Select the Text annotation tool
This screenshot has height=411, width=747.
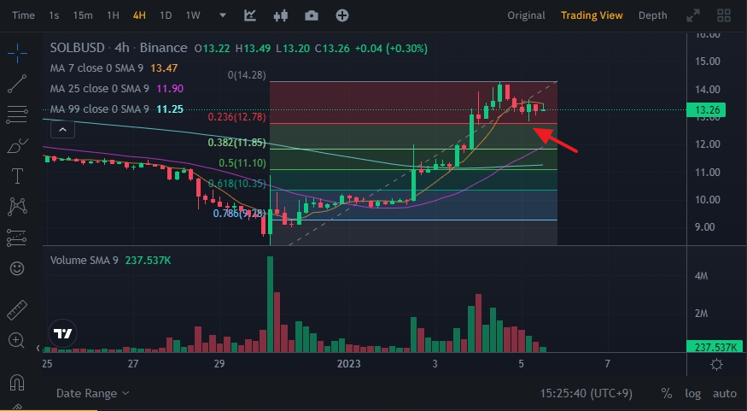coord(17,176)
